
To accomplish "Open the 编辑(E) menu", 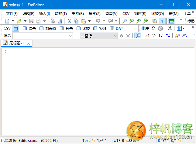I will tap(28, 13).
